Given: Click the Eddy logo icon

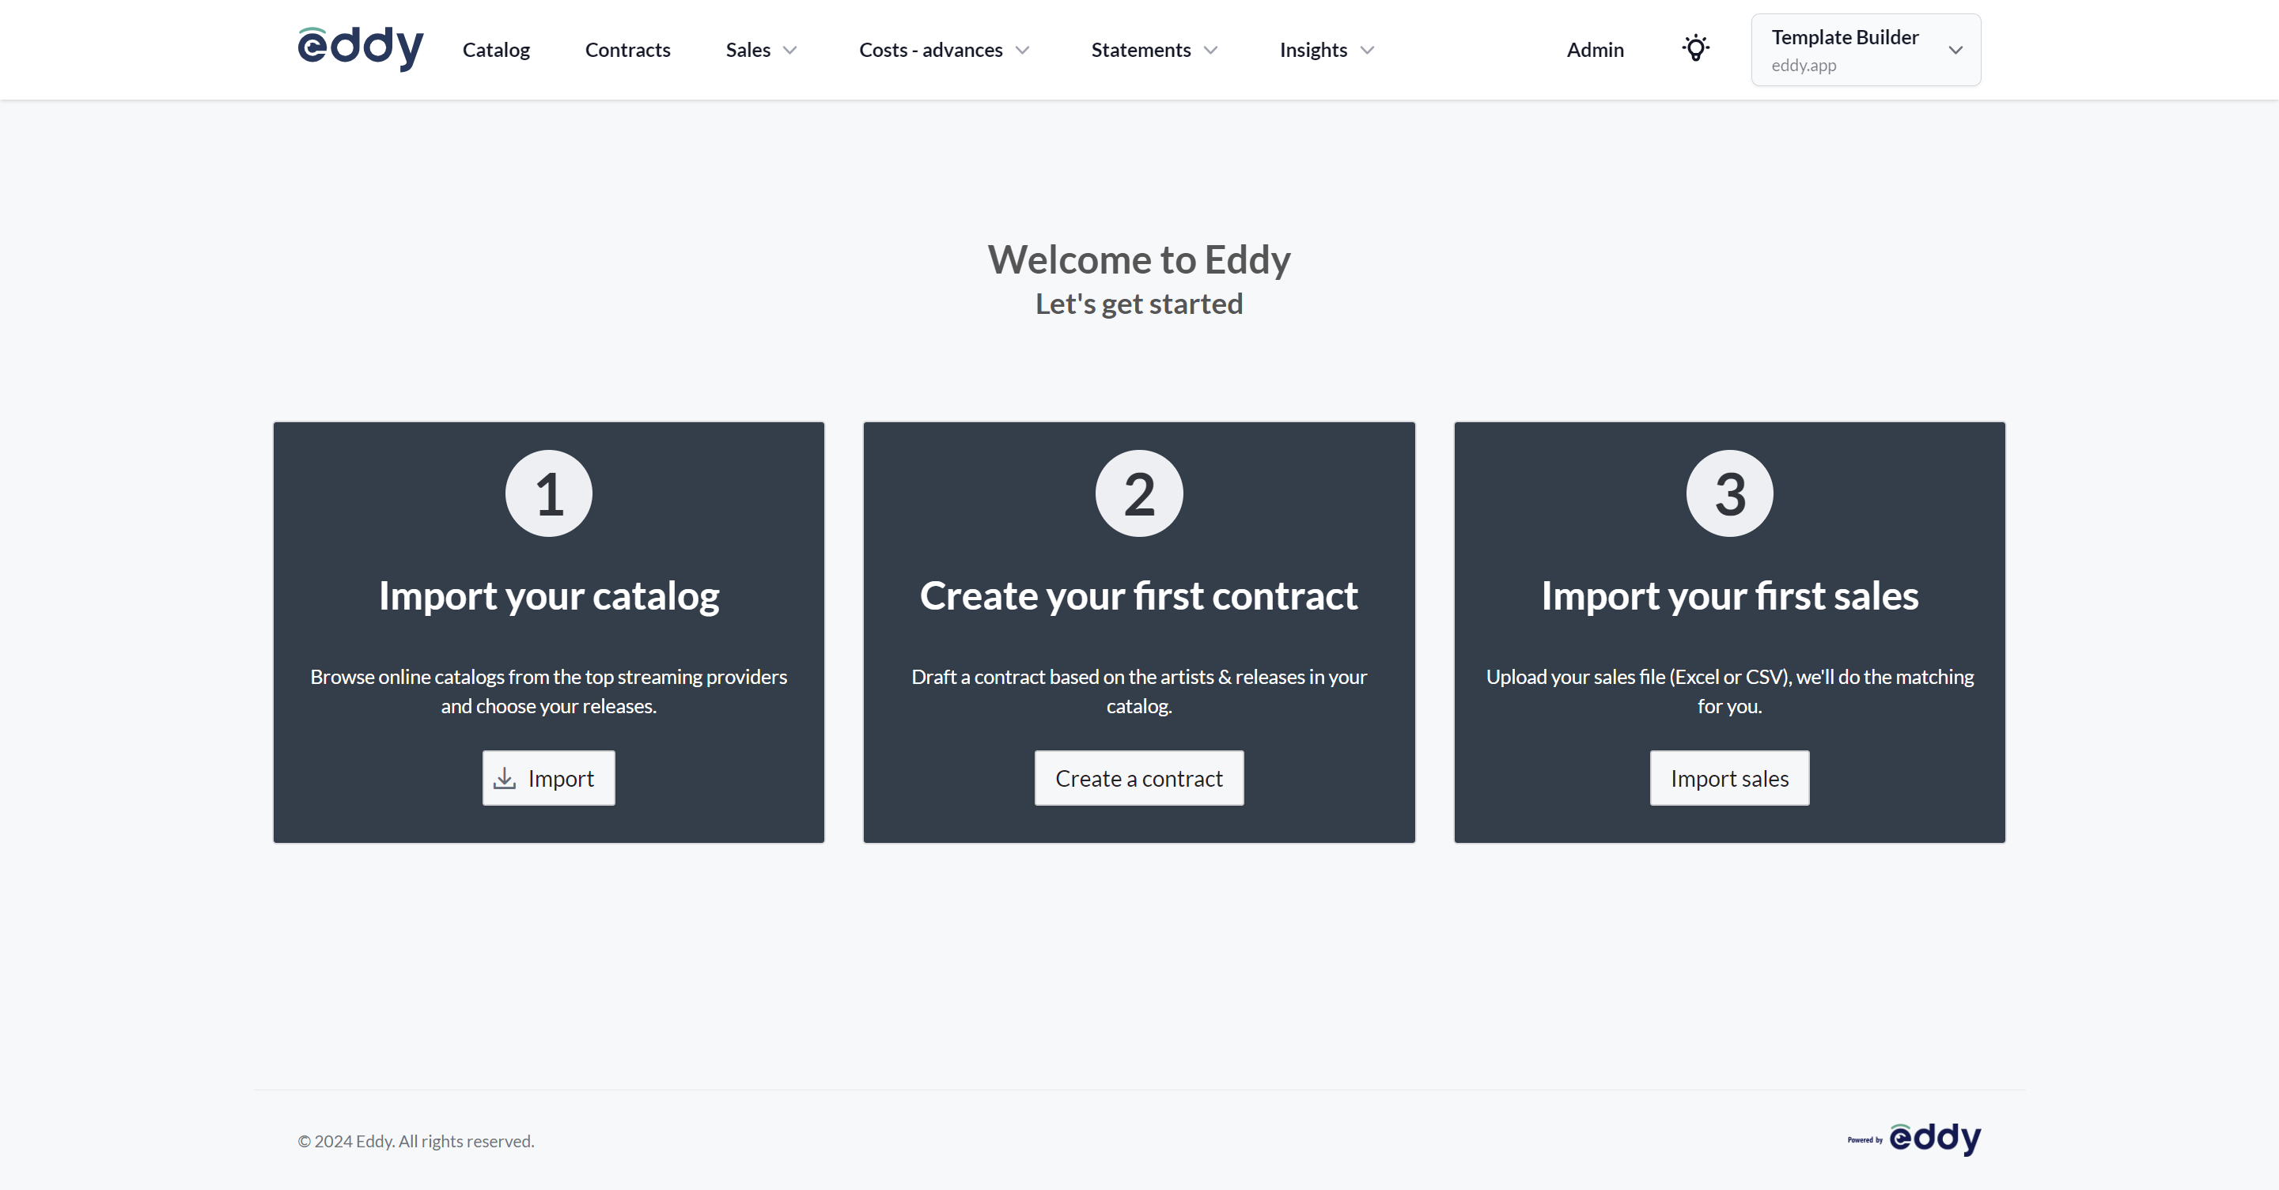Looking at the screenshot, I should click(x=360, y=48).
